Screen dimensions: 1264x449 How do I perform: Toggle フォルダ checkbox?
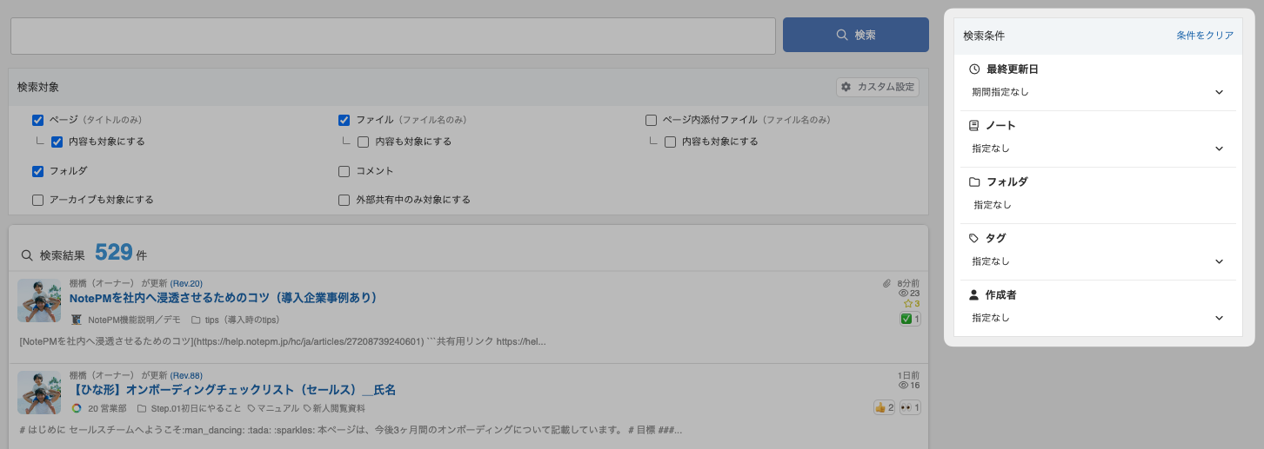click(x=37, y=171)
